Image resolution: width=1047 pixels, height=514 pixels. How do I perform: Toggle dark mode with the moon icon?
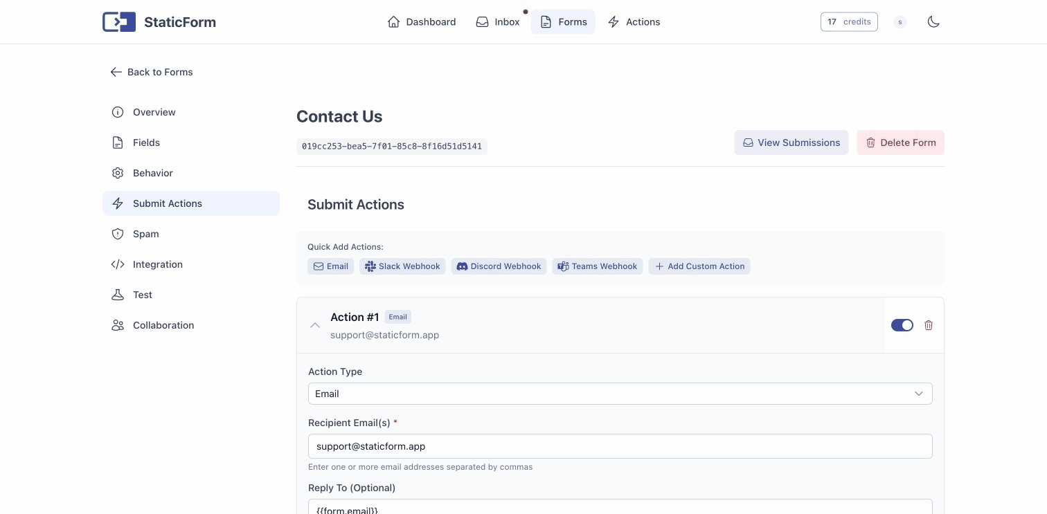(x=933, y=21)
